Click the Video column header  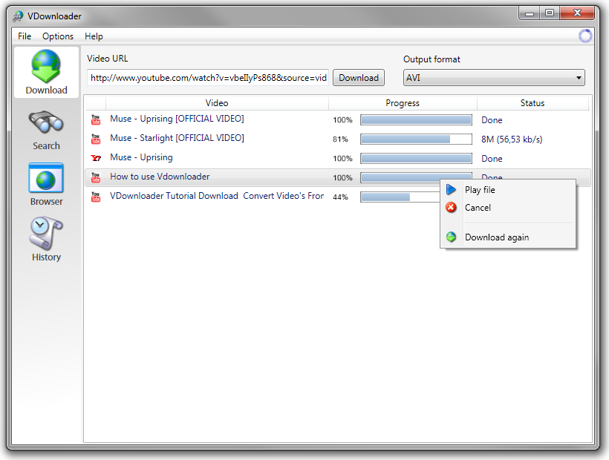coord(217,103)
